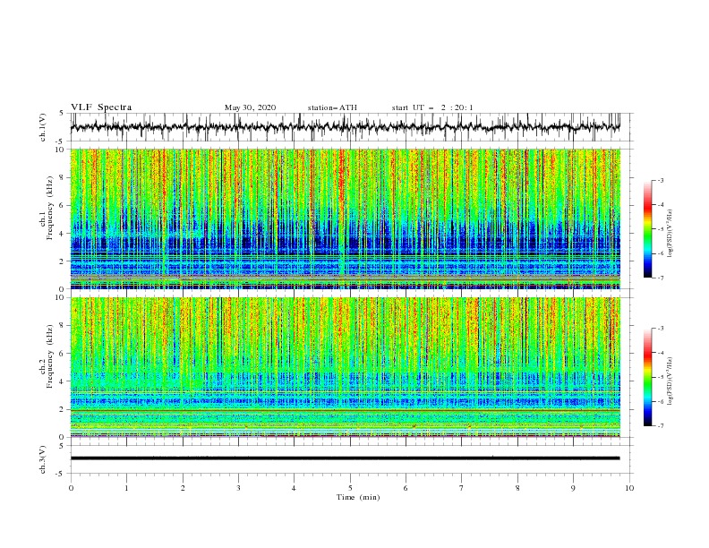Click the "station=ATH" label

(x=332, y=107)
